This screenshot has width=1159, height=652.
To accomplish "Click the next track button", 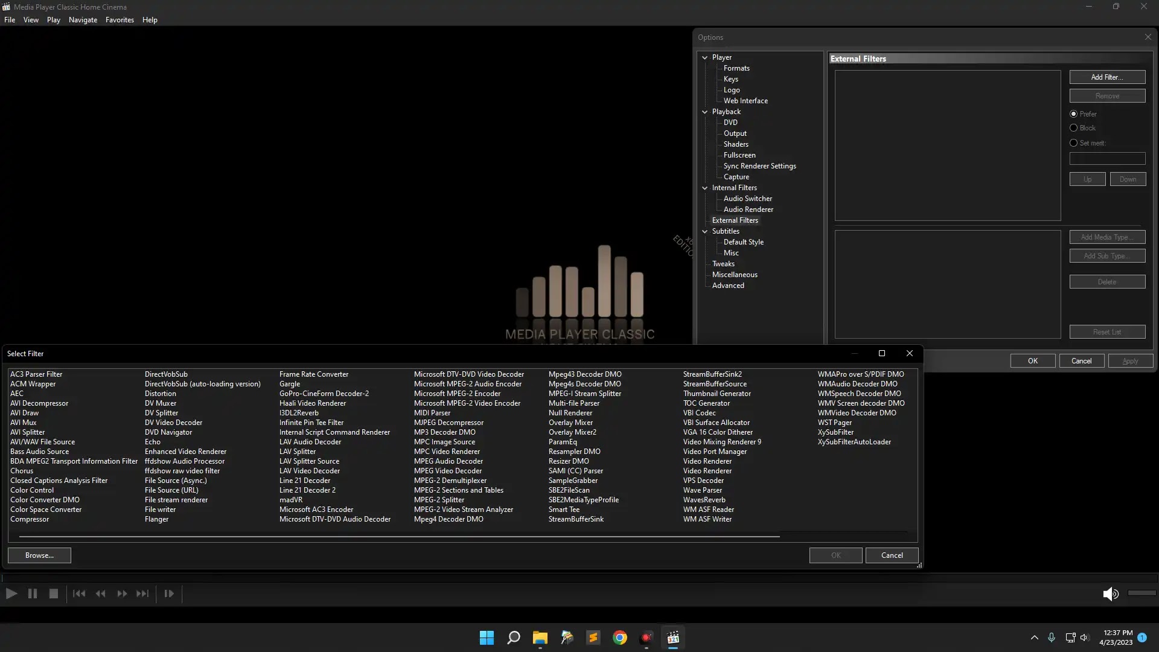I will pyautogui.click(x=142, y=593).
